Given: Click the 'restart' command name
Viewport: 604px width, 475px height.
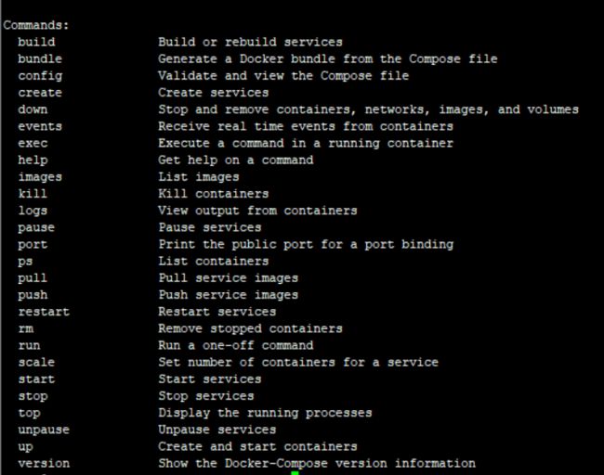Looking at the screenshot, I should 44,312.
